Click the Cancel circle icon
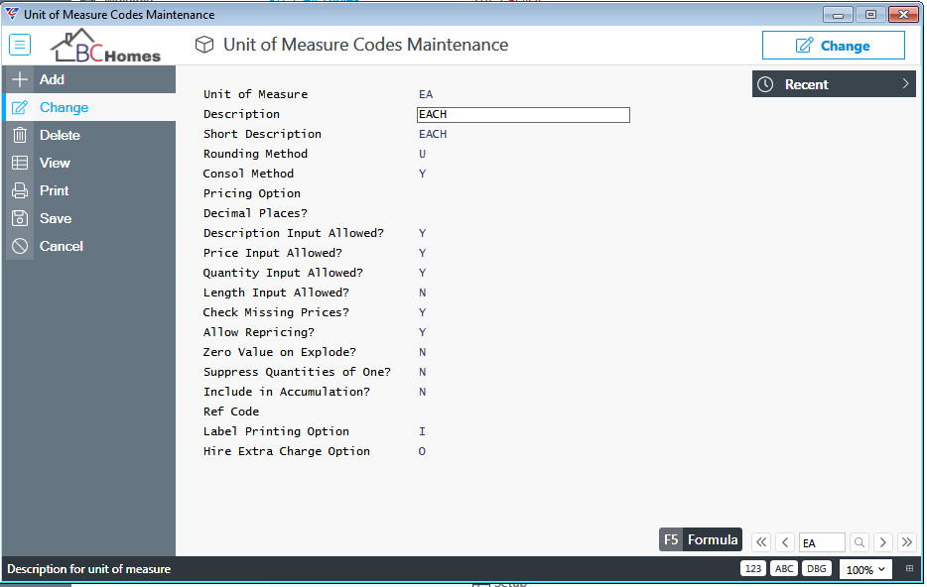Screen dimensions: 927x587 [20, 246]
